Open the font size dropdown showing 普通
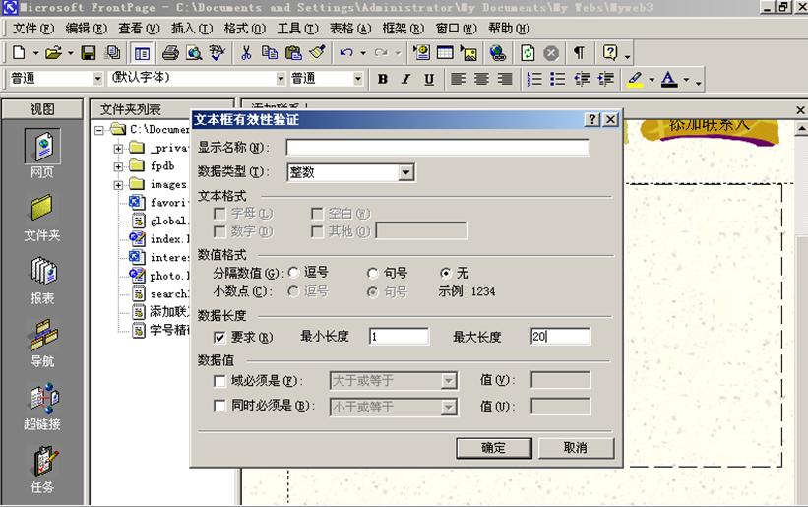The height and width of the screenshot is (507, 808). tap(358, 79)
